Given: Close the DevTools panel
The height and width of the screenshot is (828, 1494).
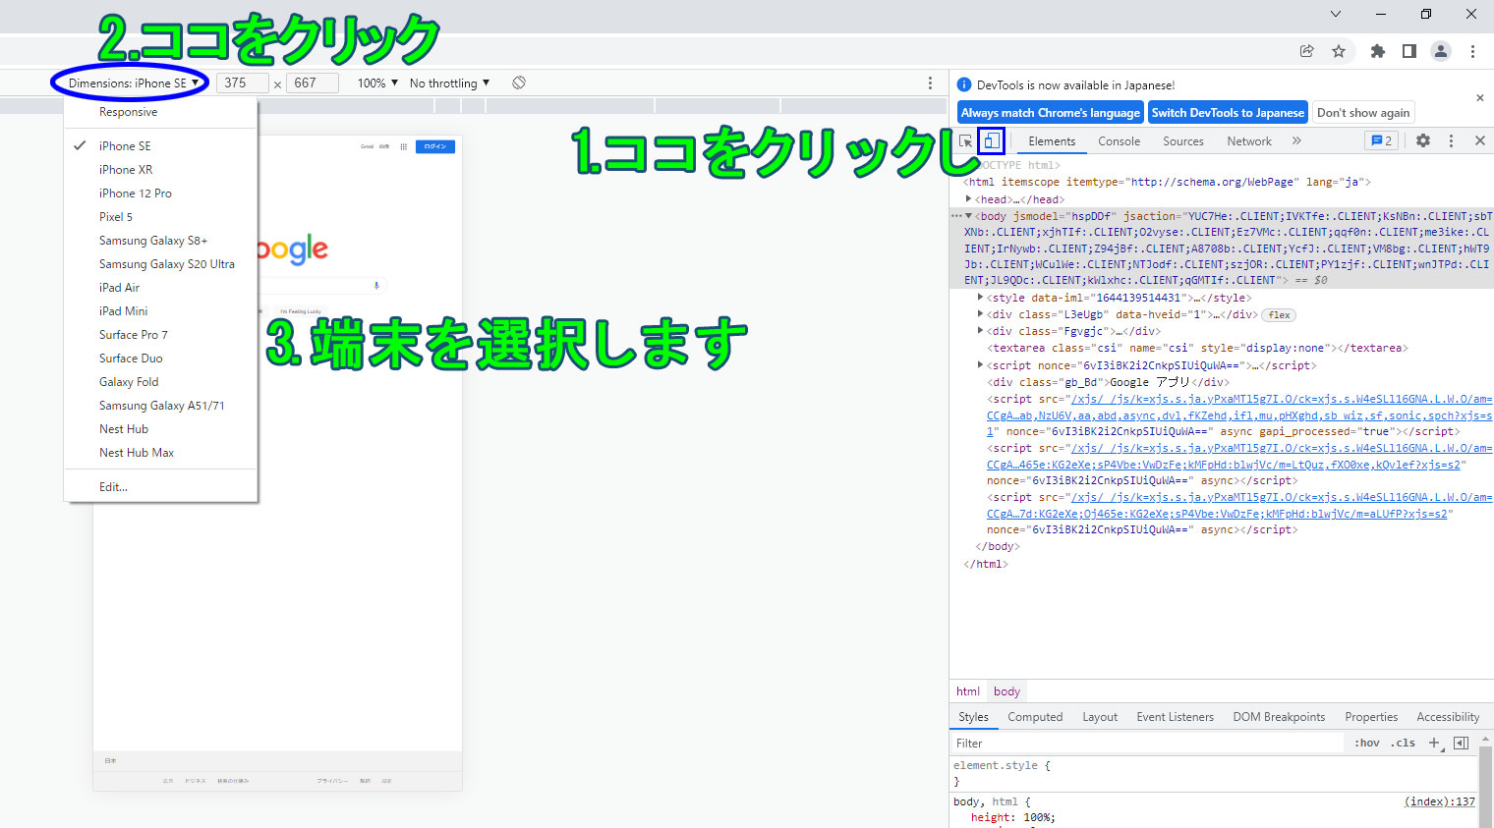Looking at the screenshot, I should 1479,140.
